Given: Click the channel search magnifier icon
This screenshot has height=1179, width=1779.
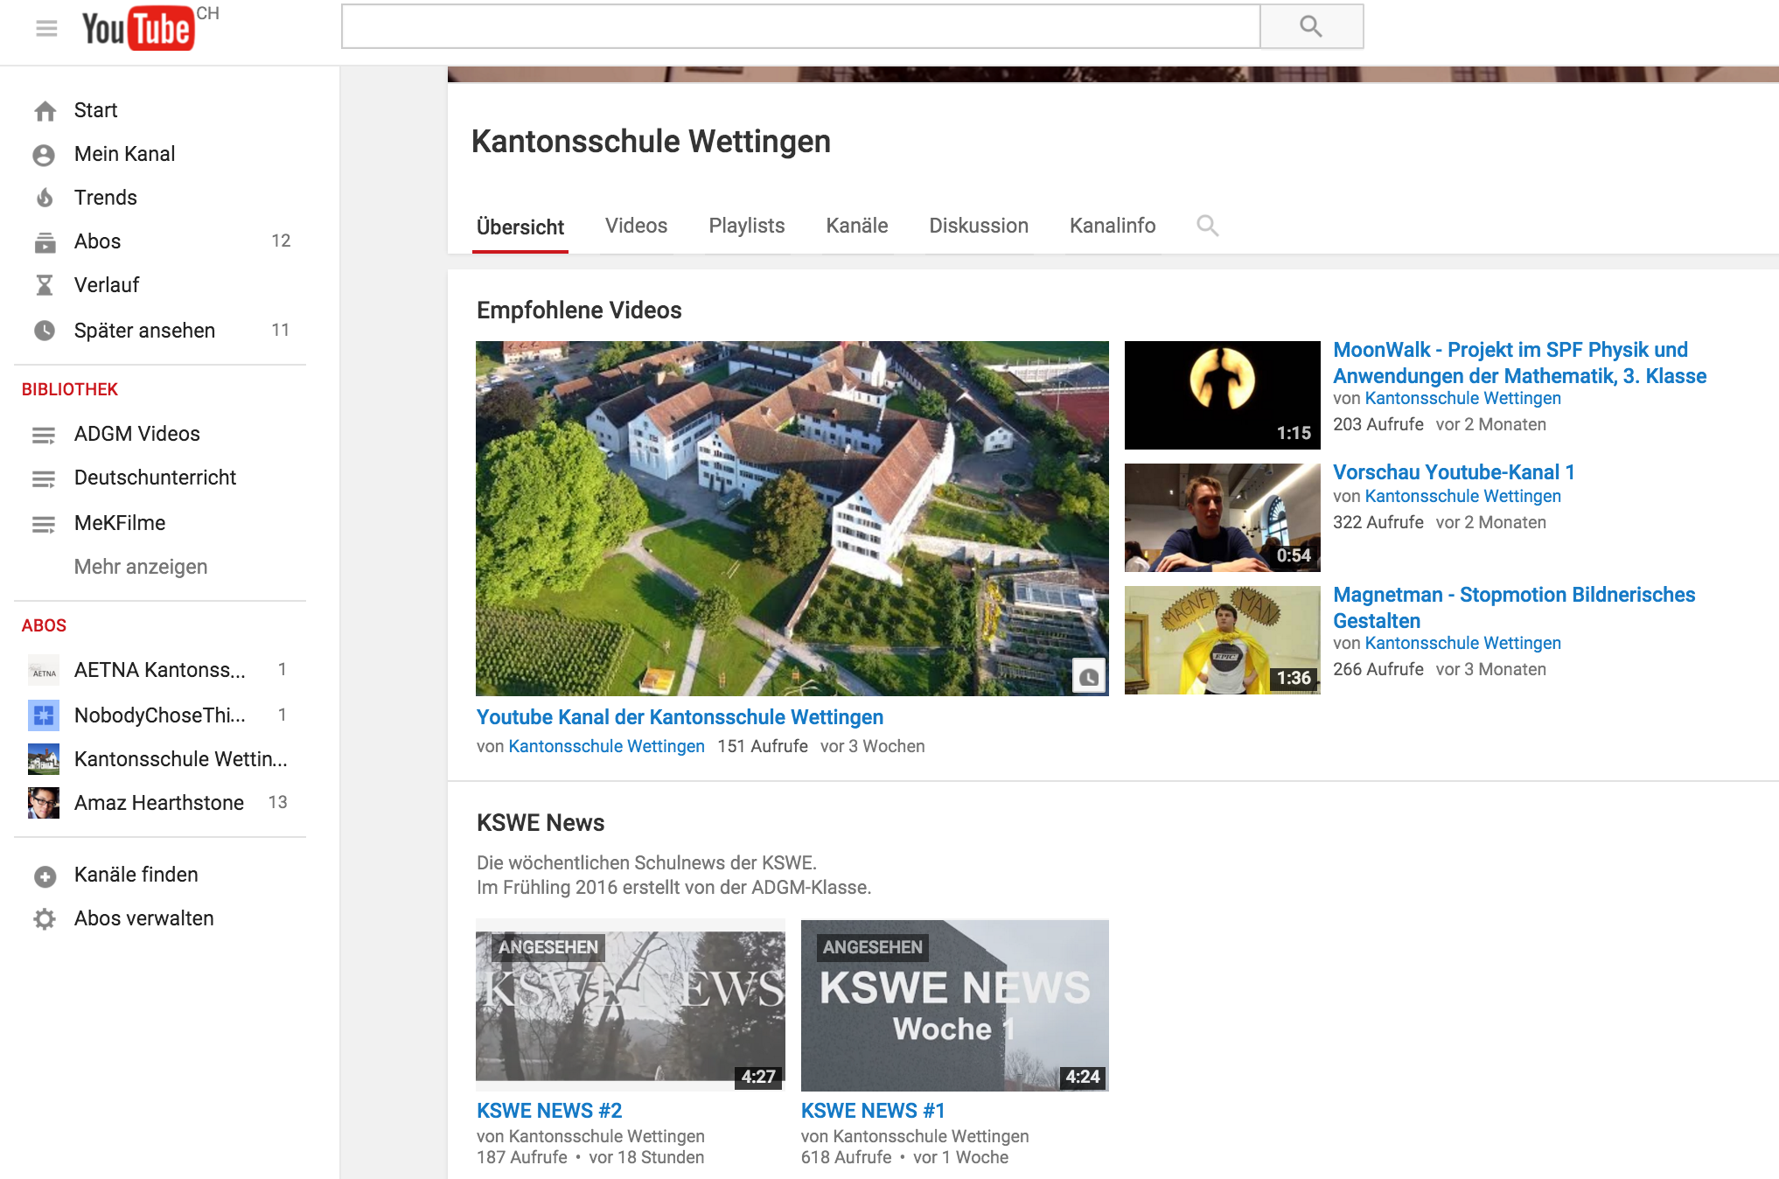Looking at the screenshot, I should pyautogui.click(x=1207, y=226).
